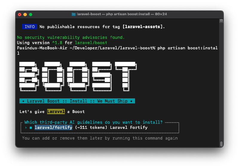This screenshot has height=168, width=239.
Task: Click the terminal vertical scrollbar thumb
Action: click(221, 144)
